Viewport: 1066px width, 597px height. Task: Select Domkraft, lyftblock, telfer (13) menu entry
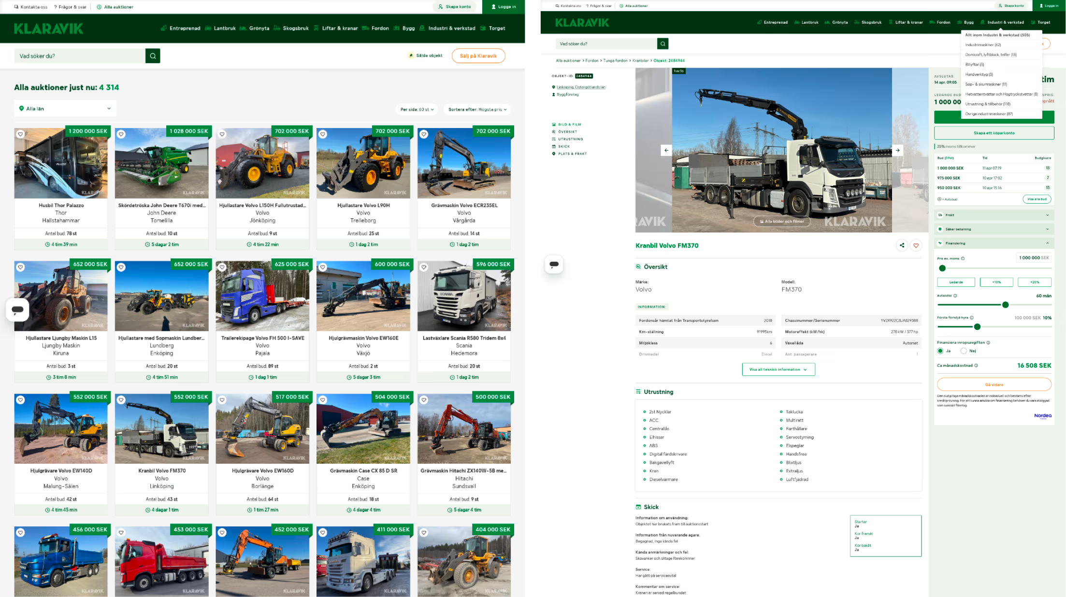click(991, 55)
